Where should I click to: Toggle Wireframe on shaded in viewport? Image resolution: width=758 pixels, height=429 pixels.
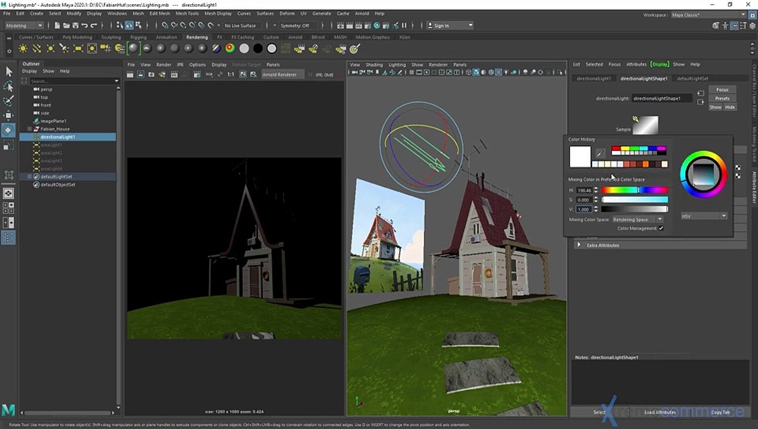click(x=492, y=72)
